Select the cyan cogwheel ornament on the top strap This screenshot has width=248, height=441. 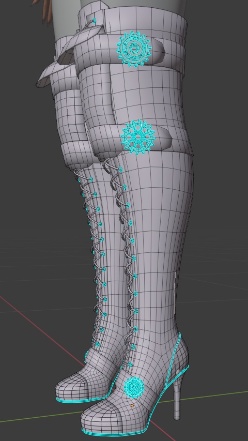(x=134, y=49)
